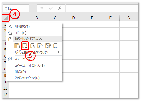Screen dimensions: 141x101
Task: Select column C header
Action: click(x=55, y=18)
